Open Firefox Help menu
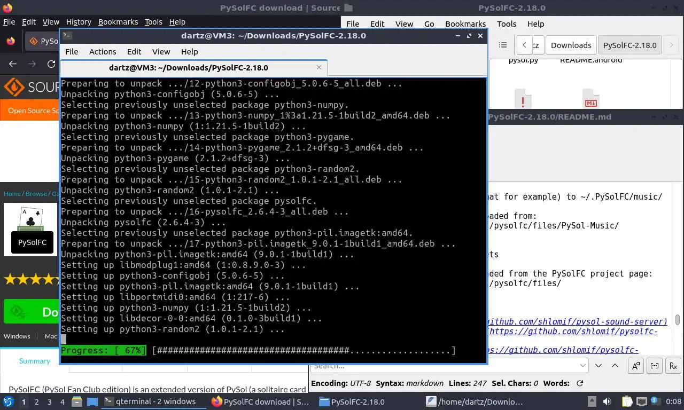The height and width of the screenshot is (410, 684). (x=177, y=22)
